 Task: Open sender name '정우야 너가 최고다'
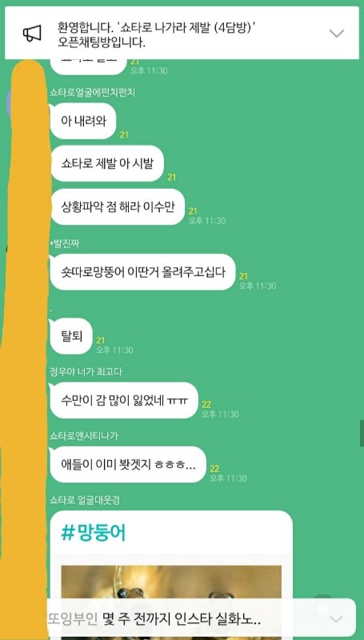coord(86,372)
